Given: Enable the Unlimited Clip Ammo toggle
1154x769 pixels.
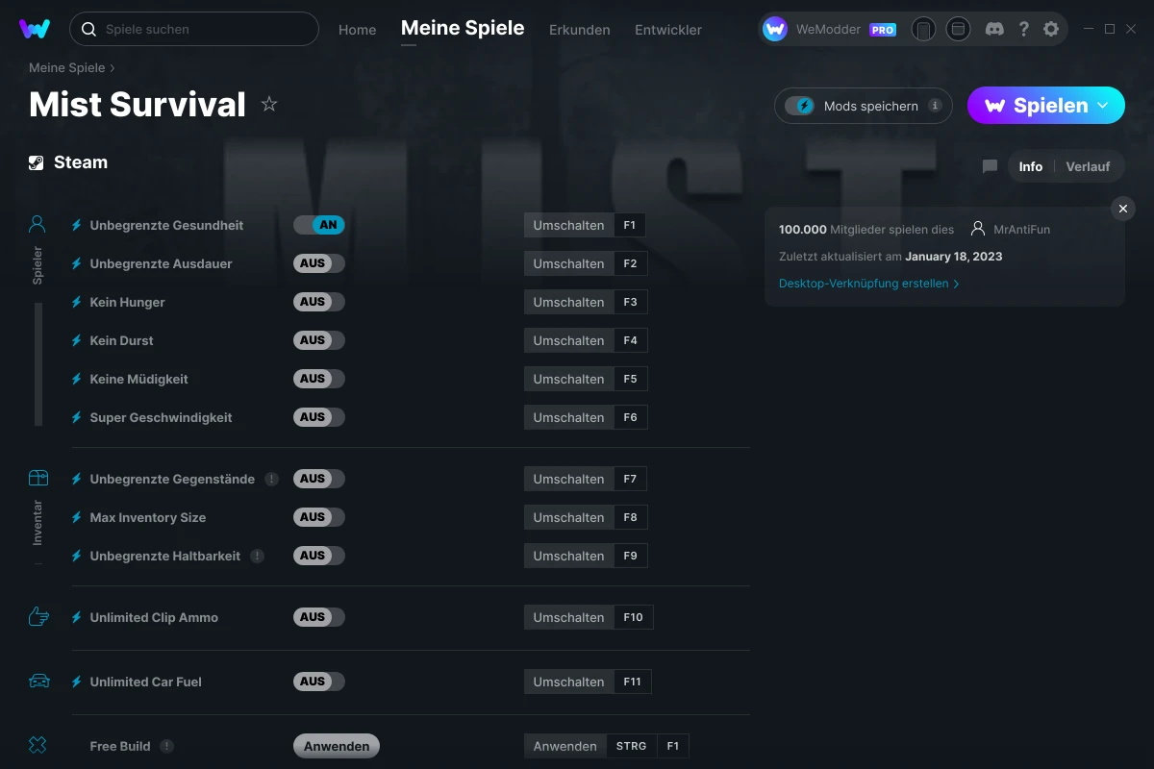Looking at the screenshot, I should [319, 617].
